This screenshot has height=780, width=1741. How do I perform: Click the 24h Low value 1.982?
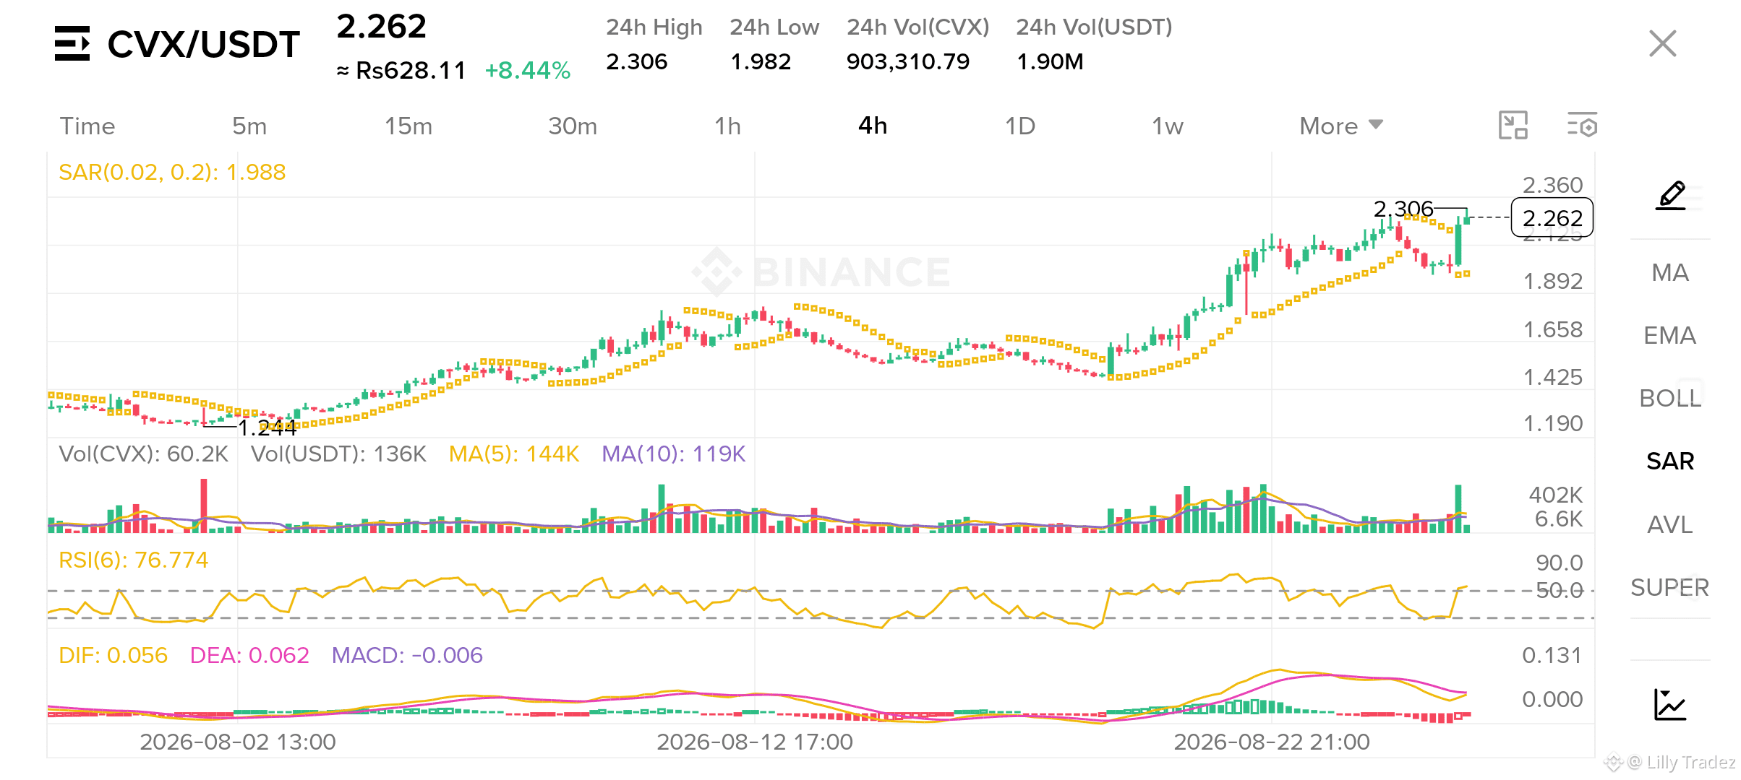coord(761,61)
